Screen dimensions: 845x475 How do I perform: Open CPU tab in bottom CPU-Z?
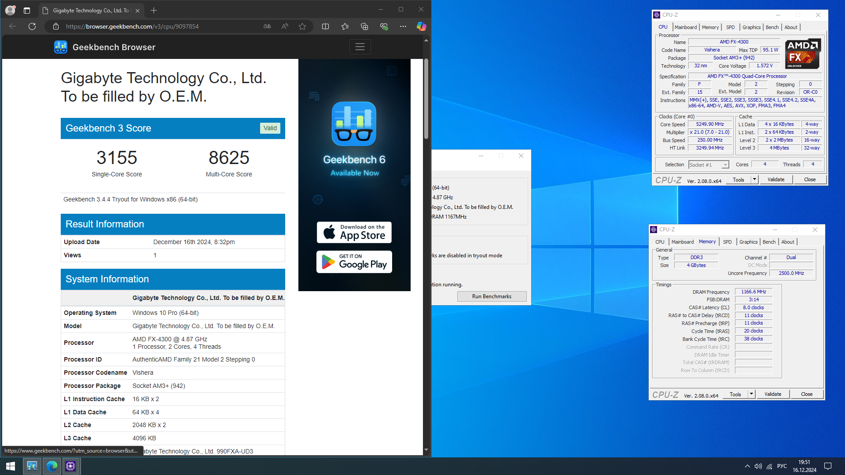pos(660,242)
